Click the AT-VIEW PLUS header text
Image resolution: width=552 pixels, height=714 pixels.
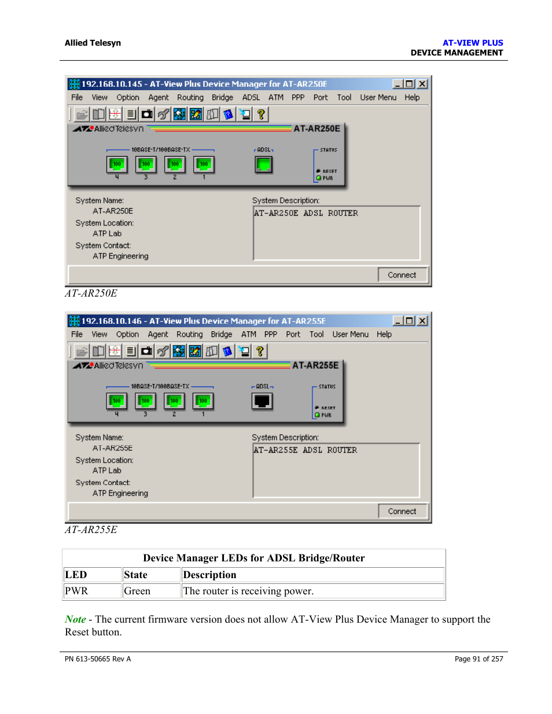pos(473,43)
